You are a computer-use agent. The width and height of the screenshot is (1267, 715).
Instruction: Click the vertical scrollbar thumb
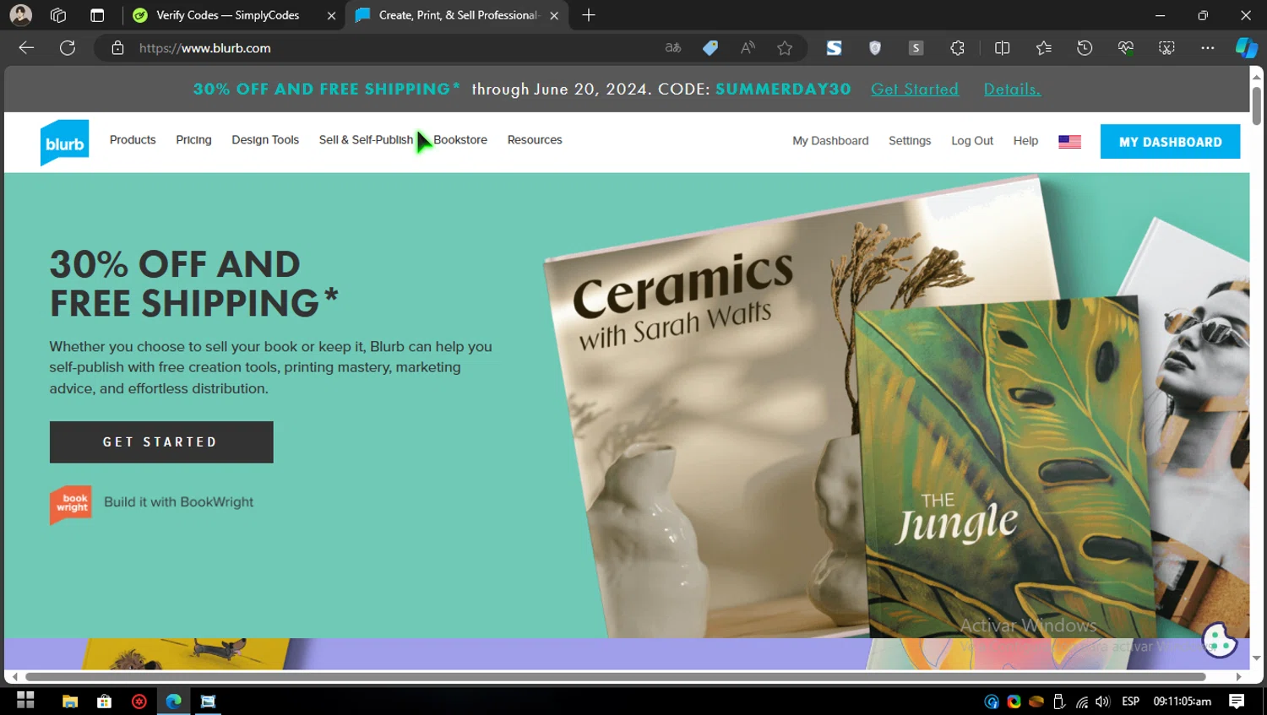1256,106
